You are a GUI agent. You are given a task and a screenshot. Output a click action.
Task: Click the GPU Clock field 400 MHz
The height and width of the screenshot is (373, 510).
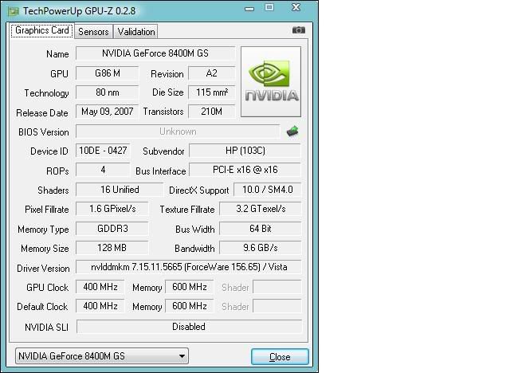point(100,287)
